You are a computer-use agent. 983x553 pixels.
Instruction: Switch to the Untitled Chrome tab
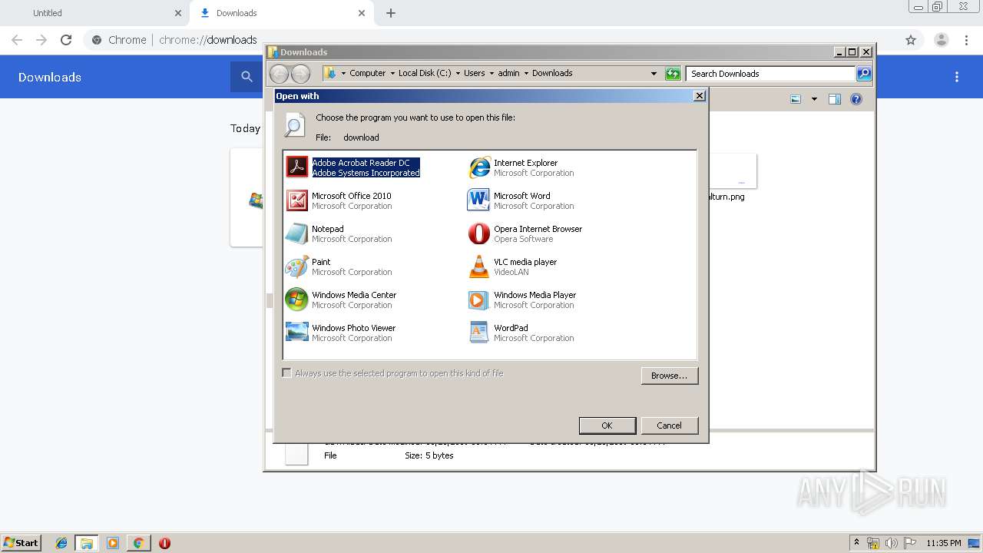[x=94, y=13]
